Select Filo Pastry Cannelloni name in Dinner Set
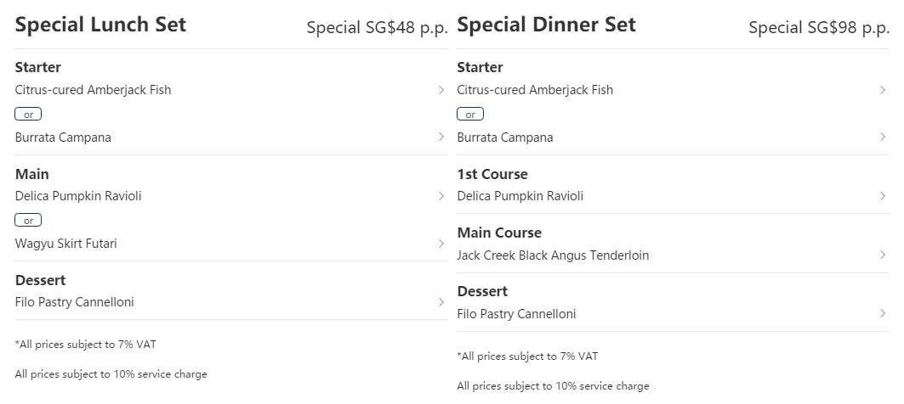 [x=516, y=314]
